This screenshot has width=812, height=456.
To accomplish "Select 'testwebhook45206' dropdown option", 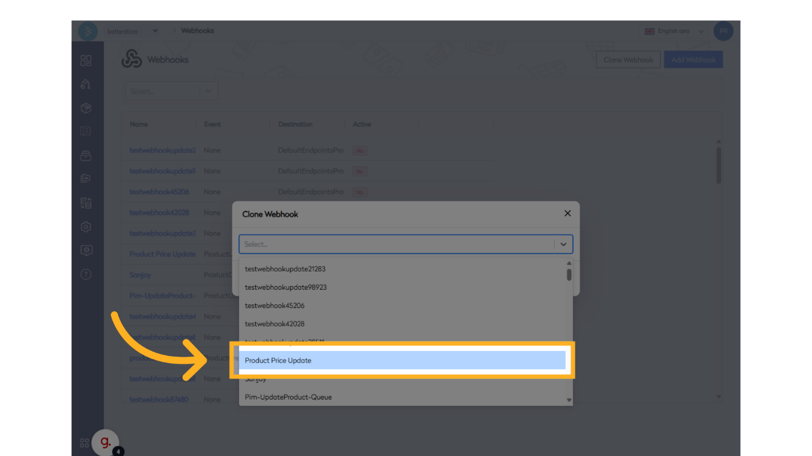I will coord(275,306).
